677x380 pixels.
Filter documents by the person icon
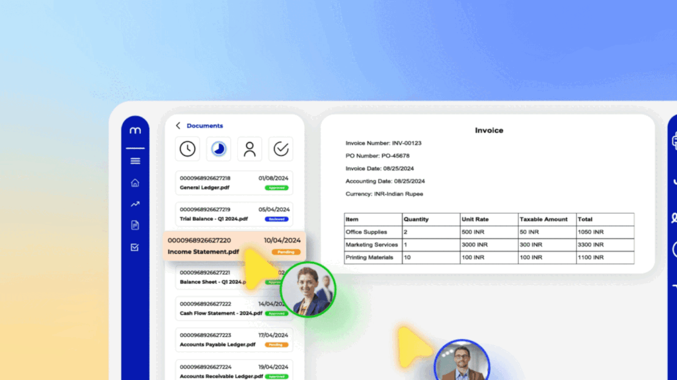[249, 149]
